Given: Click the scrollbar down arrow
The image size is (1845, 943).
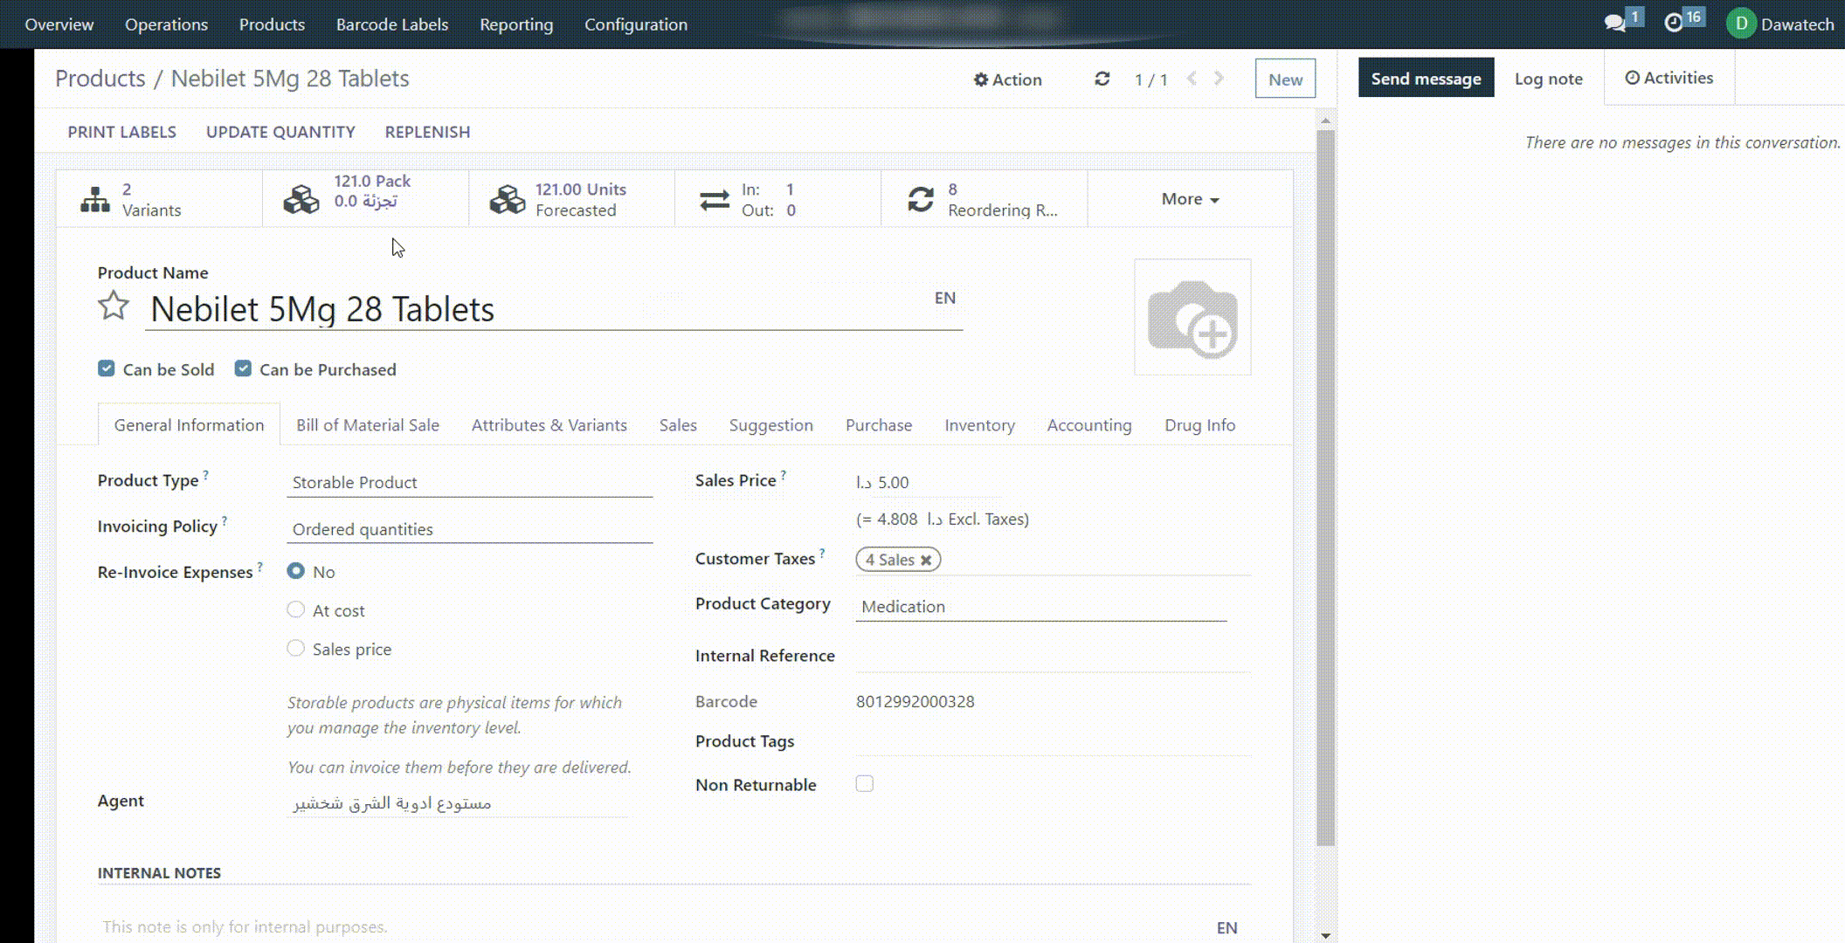Looking at the screenshot, I should click(x=1325, y=935).
